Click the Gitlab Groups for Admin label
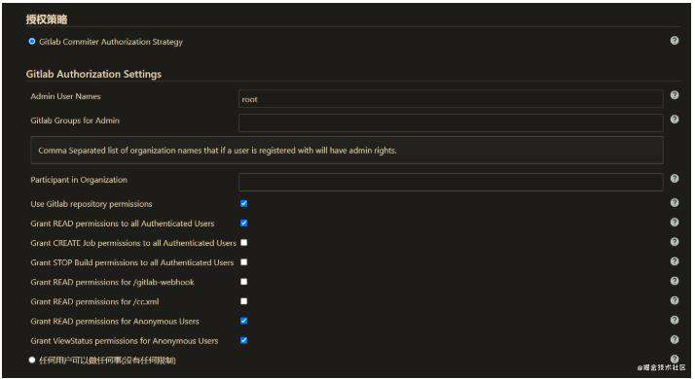 (75, 121)
